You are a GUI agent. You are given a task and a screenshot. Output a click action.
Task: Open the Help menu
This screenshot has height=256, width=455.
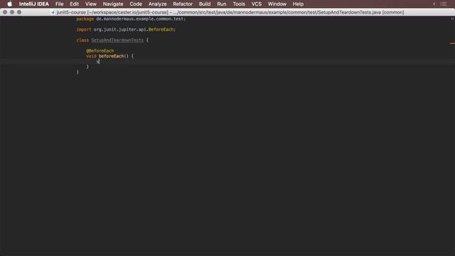(x=298, y=4)
